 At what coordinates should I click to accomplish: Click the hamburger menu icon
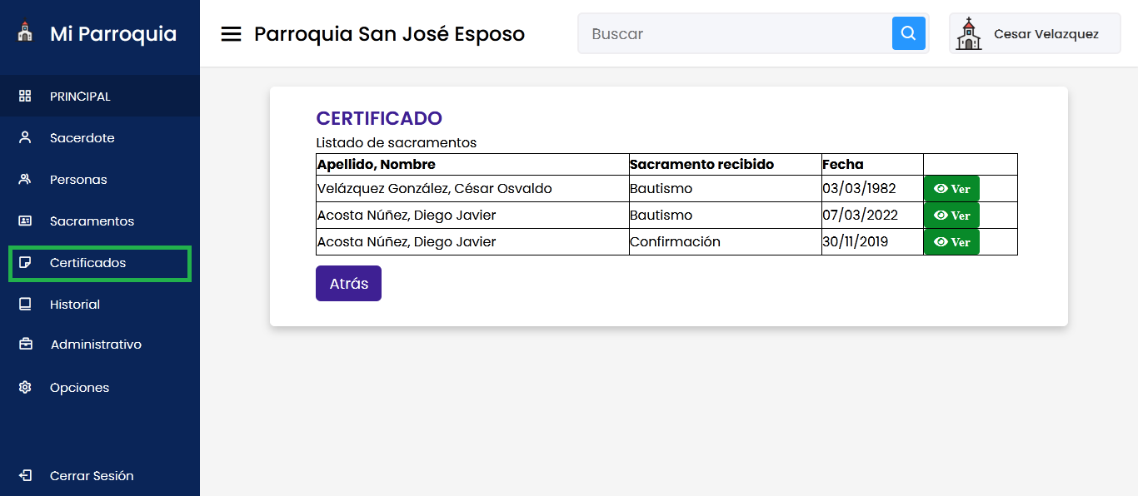(231, 34)
